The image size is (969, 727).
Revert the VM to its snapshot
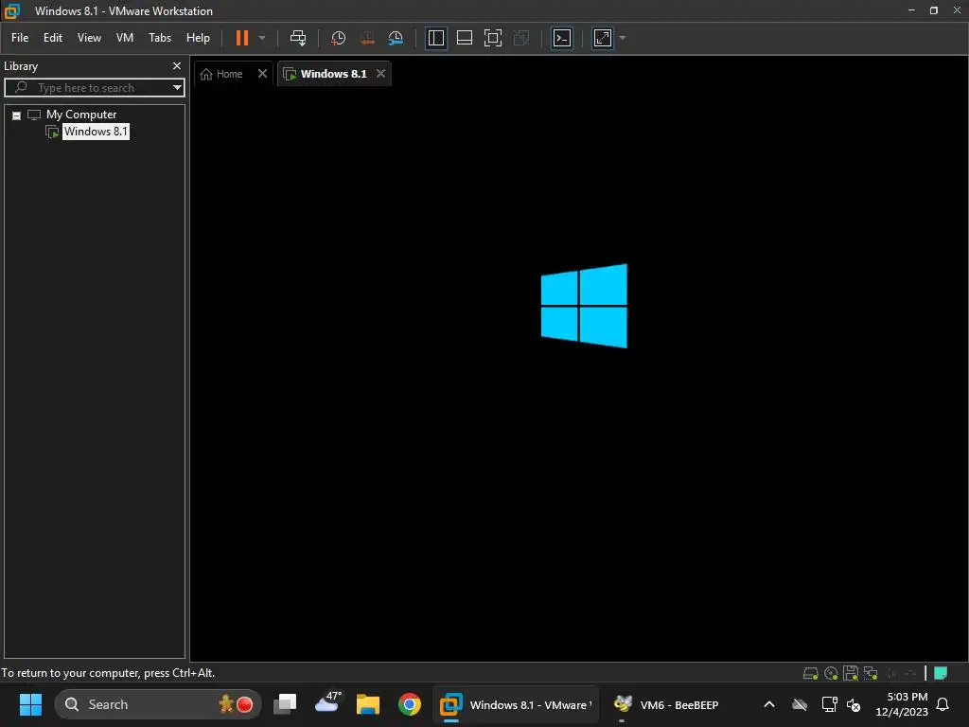click(367, 38)
